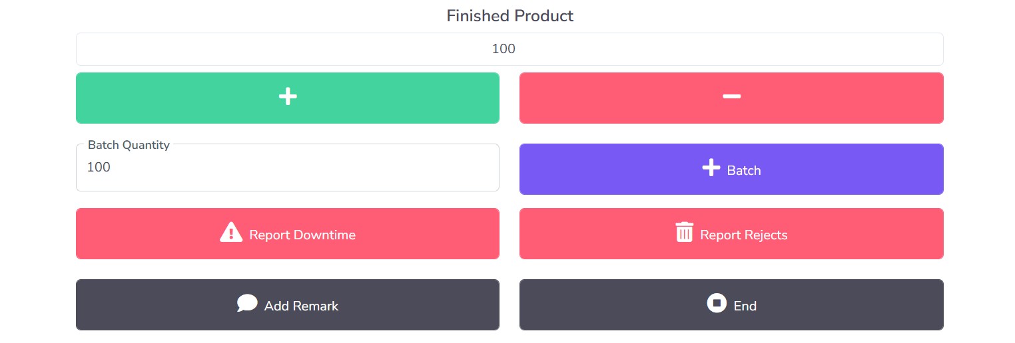Click the plus icon beside Batch label
The height and width of the screenshot is (343, 1015).
pyautogui.click(x=711, y=168)
